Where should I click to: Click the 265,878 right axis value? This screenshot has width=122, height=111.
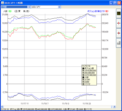(x=105, y=15)
